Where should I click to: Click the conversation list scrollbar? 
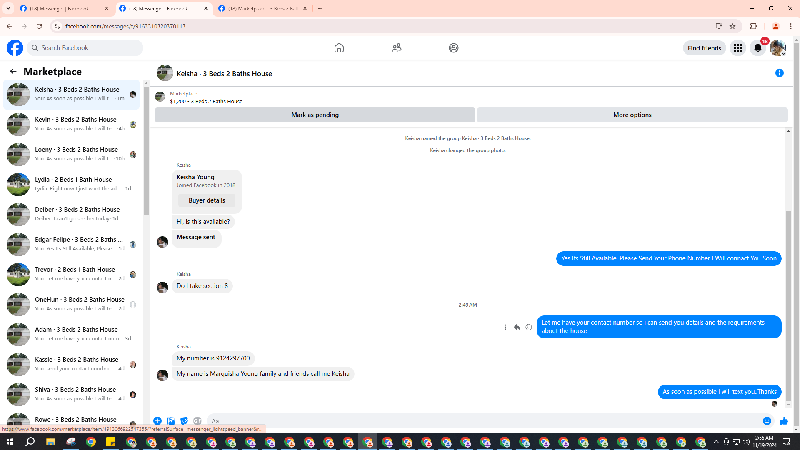click(x=146, y=150)
